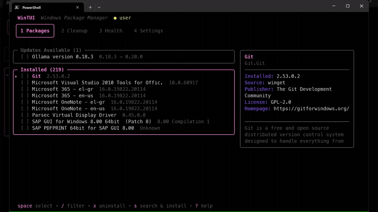The width and height of the screenshot is (378, 212).
Task: Click the Source: winget value
Action: click(276, 83)
